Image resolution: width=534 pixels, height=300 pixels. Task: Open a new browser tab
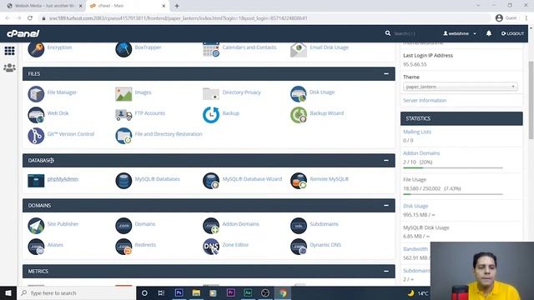(x=177, y=6)
